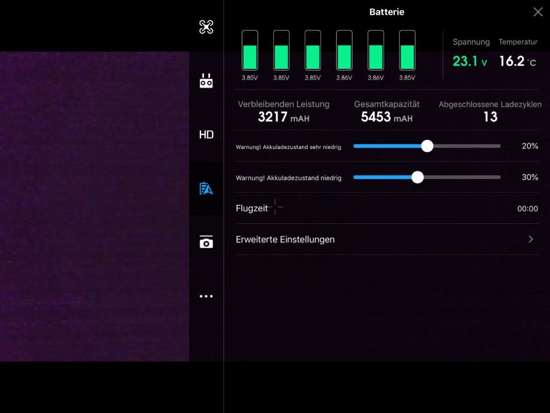Click the sixth battery cell indicator

(407, 51)
